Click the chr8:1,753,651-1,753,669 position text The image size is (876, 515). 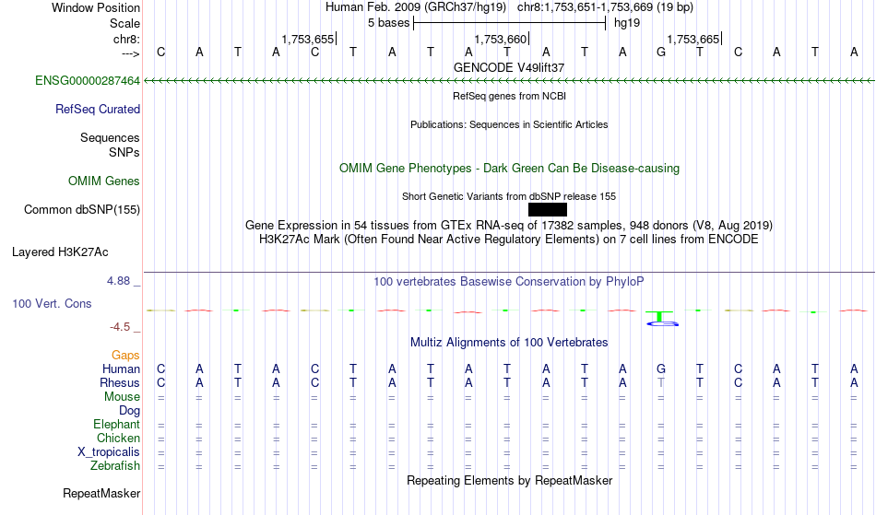605,7
